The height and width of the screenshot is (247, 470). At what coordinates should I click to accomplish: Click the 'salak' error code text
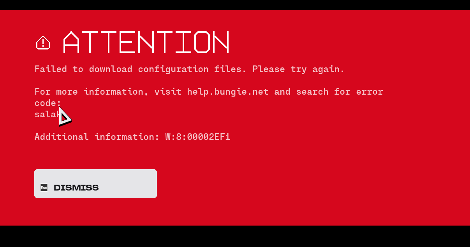[48, 115]
